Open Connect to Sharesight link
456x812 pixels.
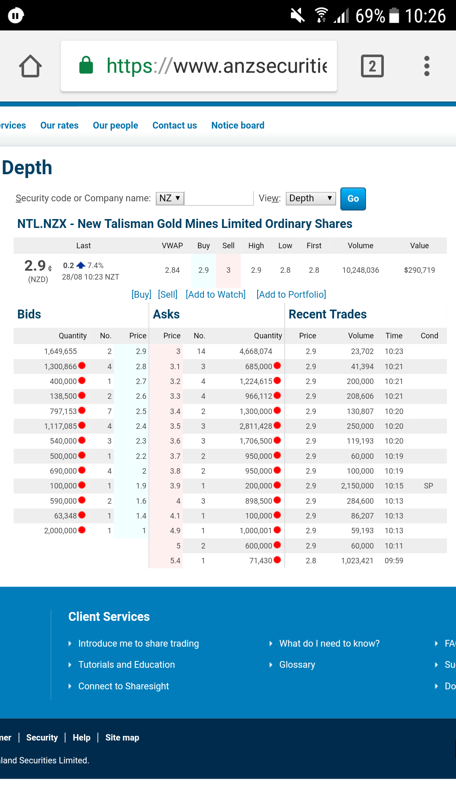124,686
